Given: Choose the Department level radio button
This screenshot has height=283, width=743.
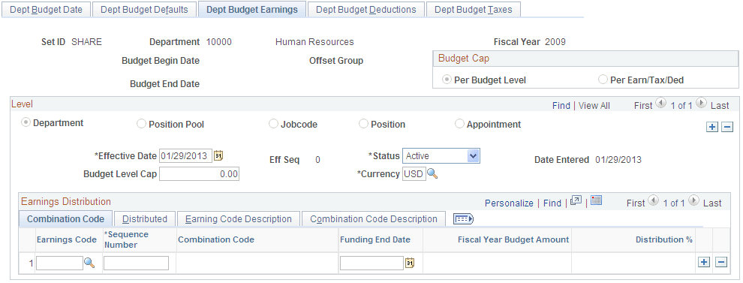Looking at the screenshot, I should pyautogui.click(x=26, y=123).
